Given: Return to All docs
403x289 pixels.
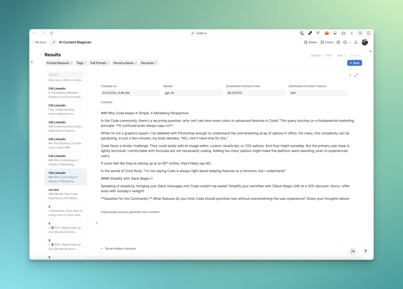Looking at the screenshot, I should pyautogui.click(x=40, y=42).
